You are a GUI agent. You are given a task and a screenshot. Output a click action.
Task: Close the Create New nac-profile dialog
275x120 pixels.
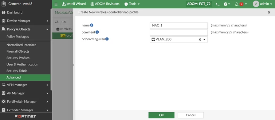pos(269,12)
